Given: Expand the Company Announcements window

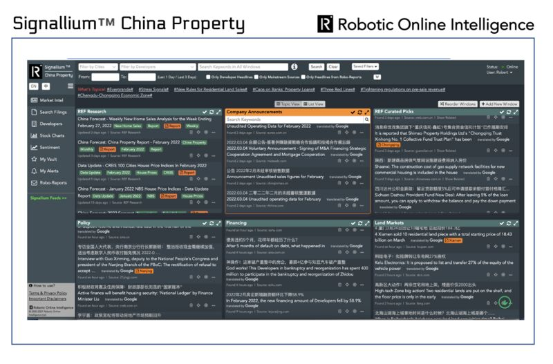Looking at the screenshot, I should [x=367, y=113].
